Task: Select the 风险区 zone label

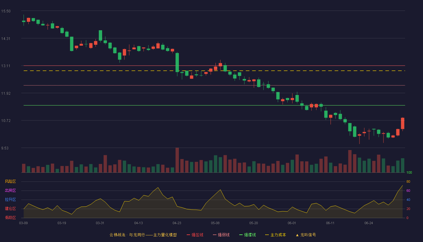Action: (10, 181)
